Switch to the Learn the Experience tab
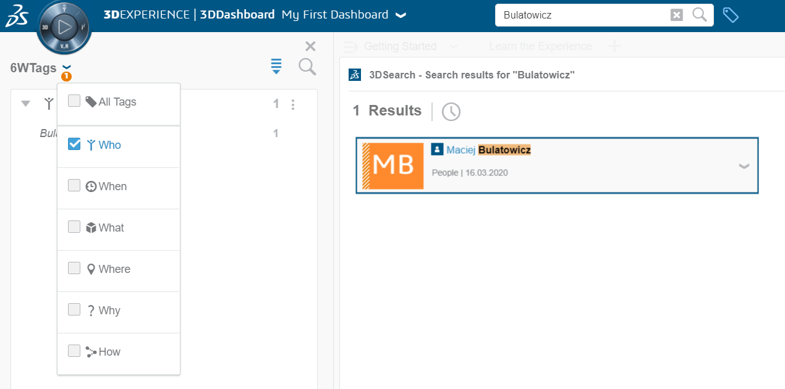 pyautogui.click(x=540, y=46)
